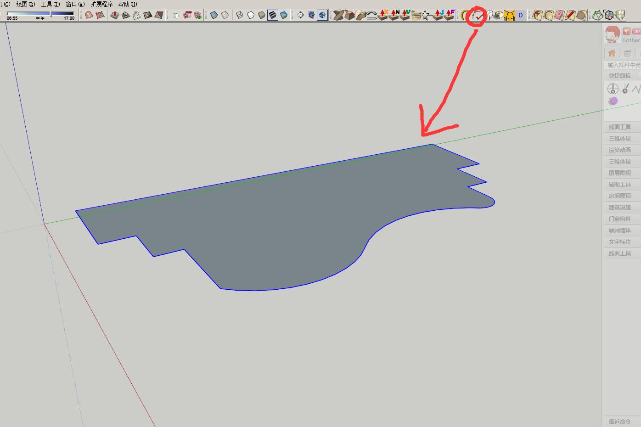Click the 最近命令 button
Image resolution: width=641 pixels, height=427 pixels.
(620, 421)
